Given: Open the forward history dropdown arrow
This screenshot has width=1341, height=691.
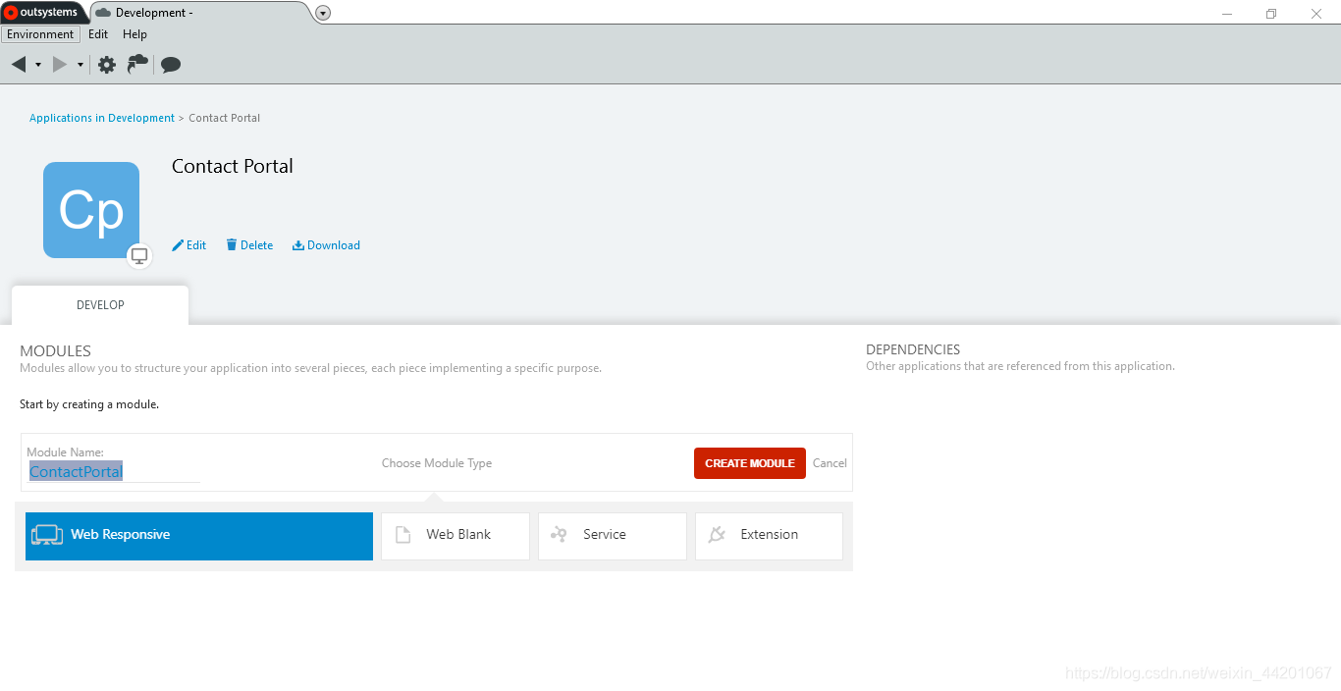Looking at the screenshot, I should [80, 65].
